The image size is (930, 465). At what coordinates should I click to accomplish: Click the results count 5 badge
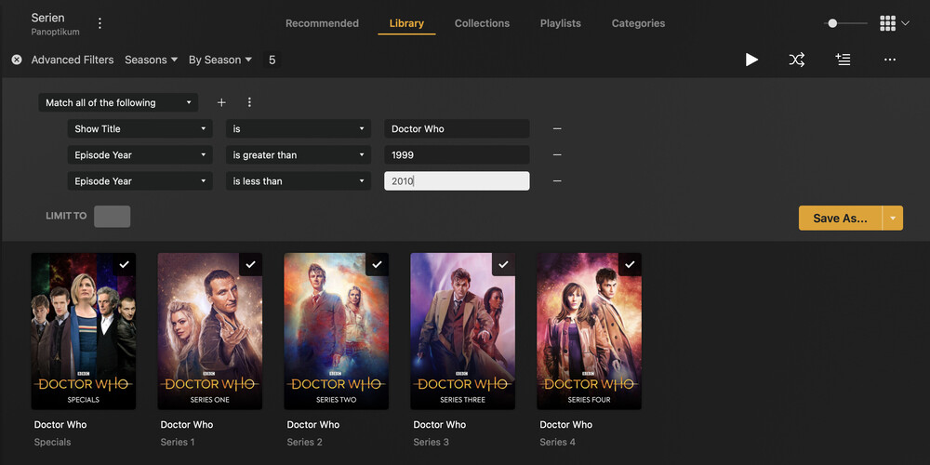coord(272,60)
